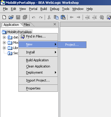Expand the Libraries tree node
Image resolution: width=111 pixels, height=117 pixels.
[4, 48]
